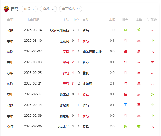Click date 2025-02-25
Screen dimensions: 161x136
(33, 73)
